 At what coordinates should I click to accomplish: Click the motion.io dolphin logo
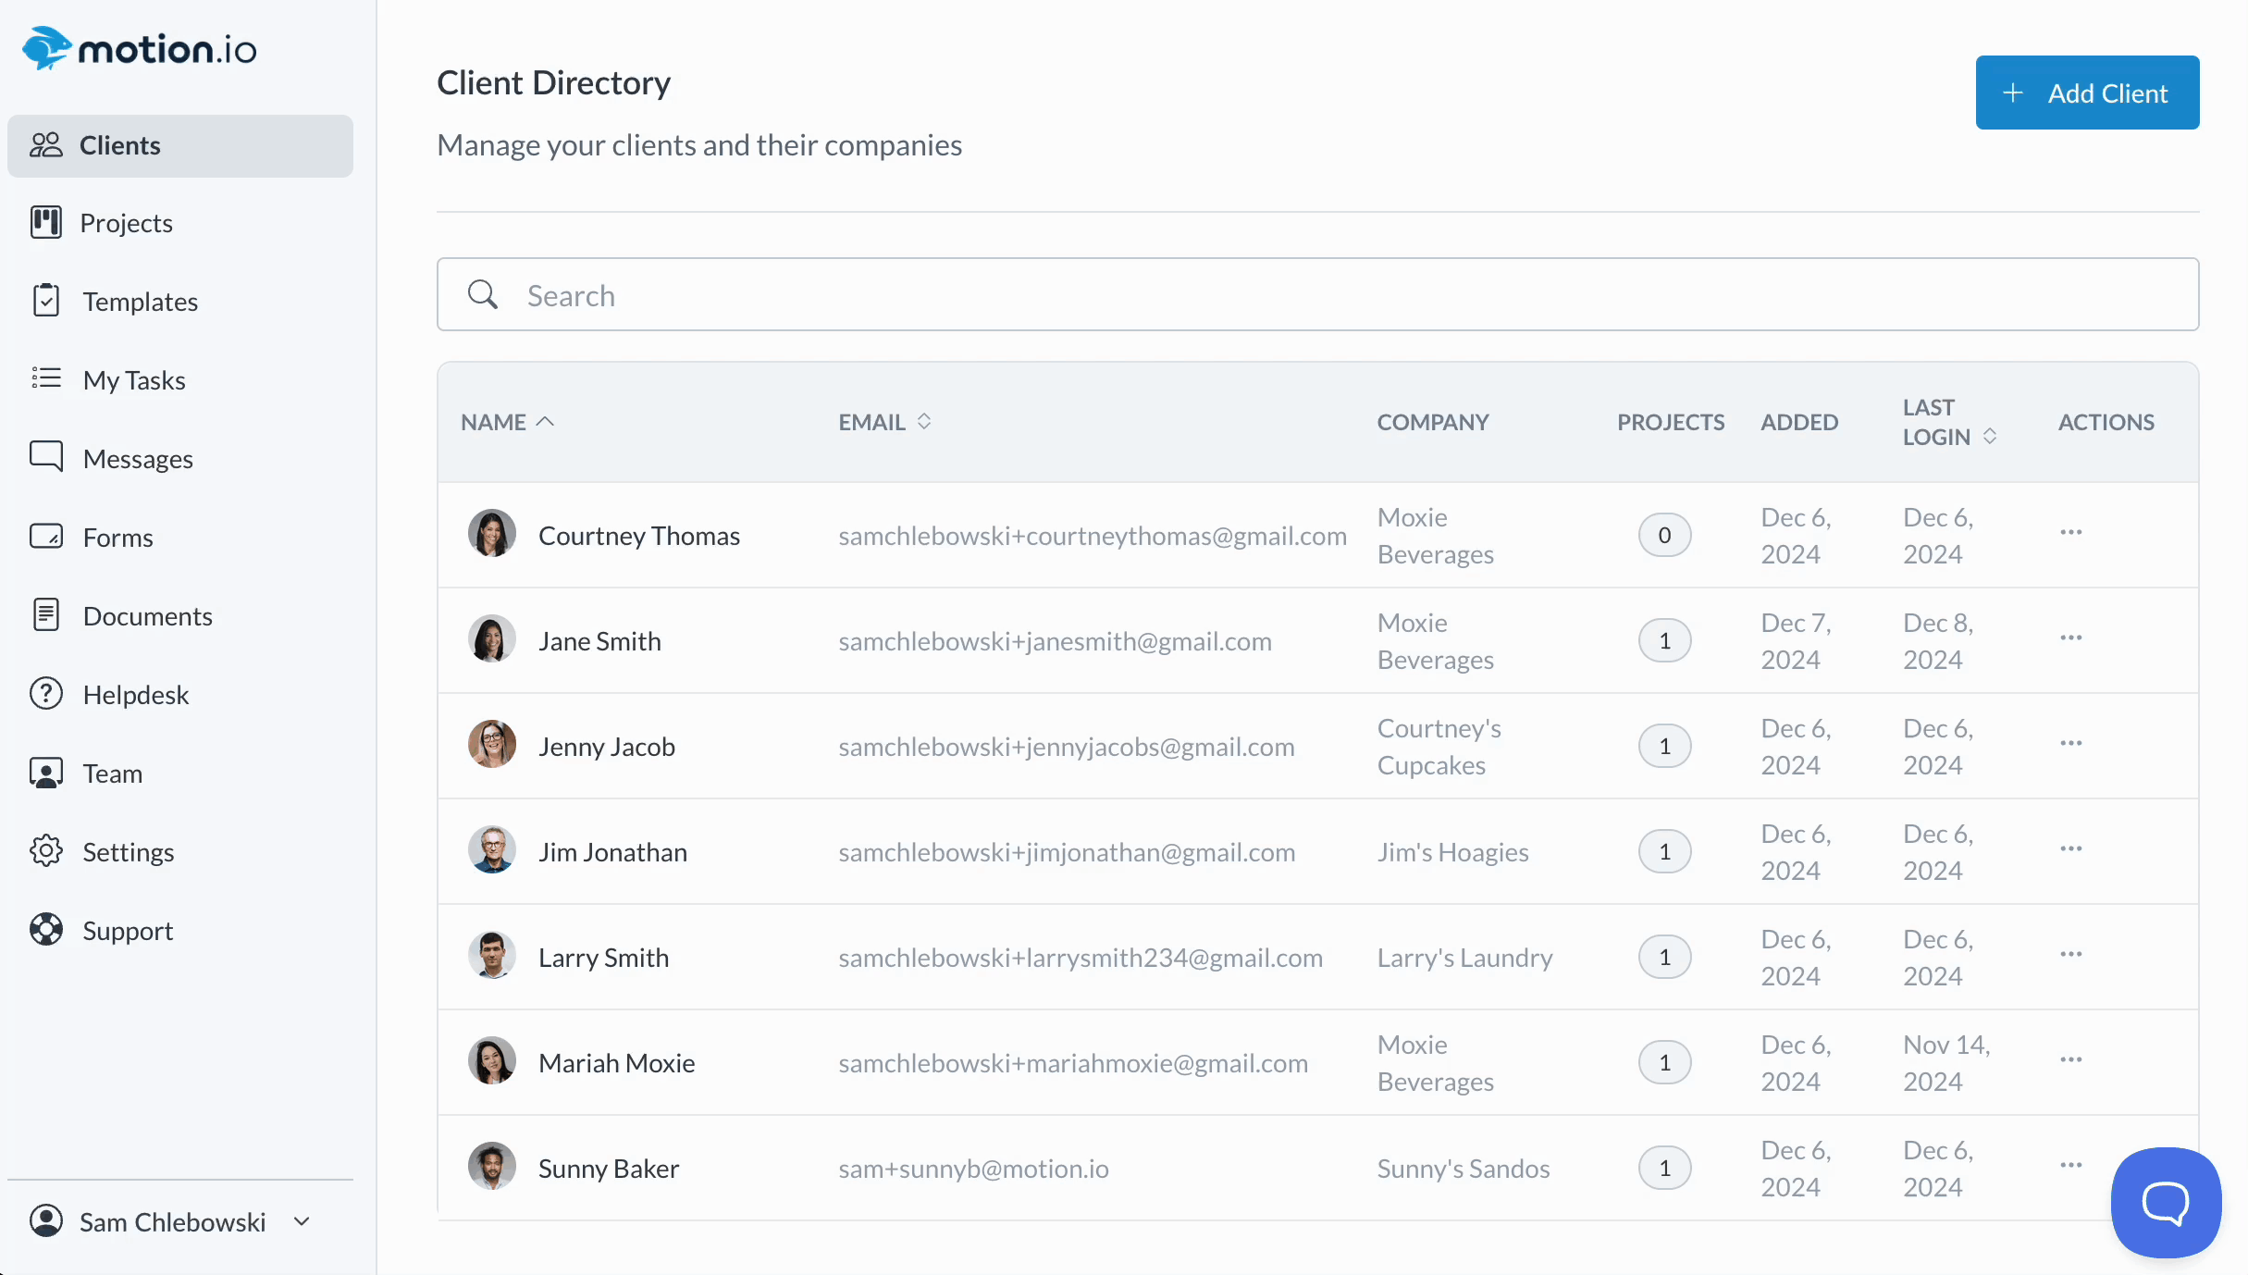click(46, 48)
